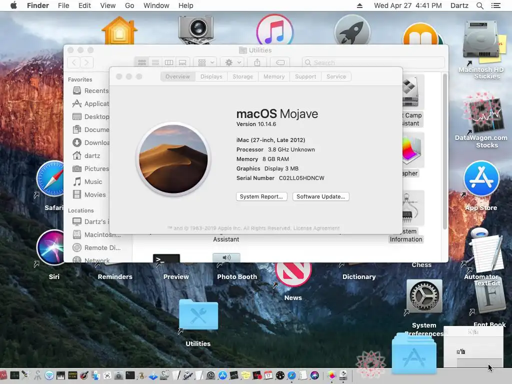Select Desktop in the Finder sidebar
Viewport: 512px width, 384px height.
(90, 116)
